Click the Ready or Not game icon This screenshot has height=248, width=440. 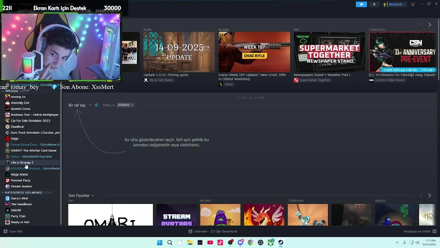(x=8, y=222)
